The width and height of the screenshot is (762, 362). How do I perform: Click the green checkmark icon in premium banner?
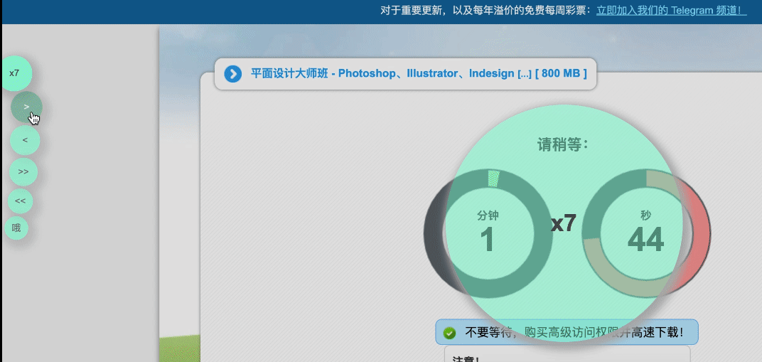tap(449, 333)
